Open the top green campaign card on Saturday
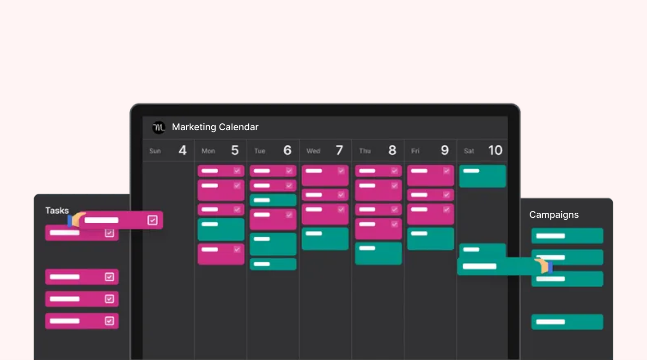This screenshot has height=360, width=647. click(482, 176)
